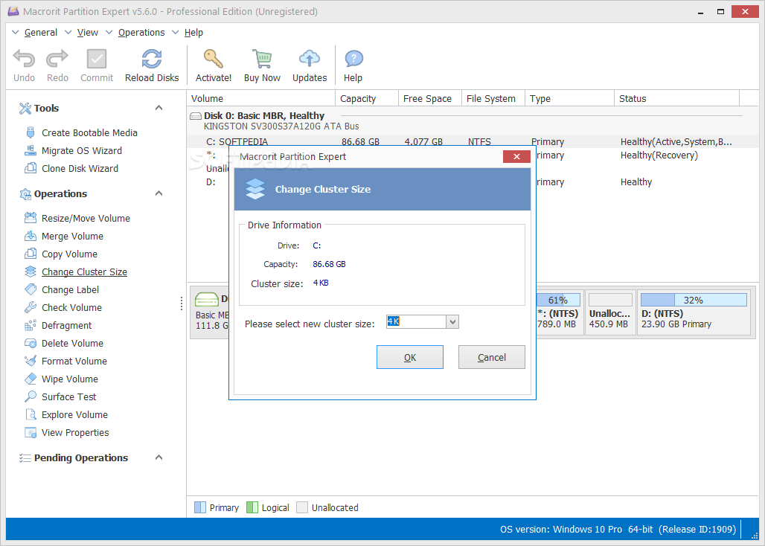Sort by the Free Space column
765x546 pixels.
430,98
